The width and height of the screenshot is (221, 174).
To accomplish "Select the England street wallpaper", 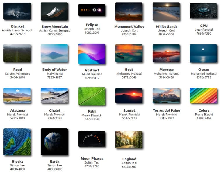I will pyautogui.click(x=129, y=140).
